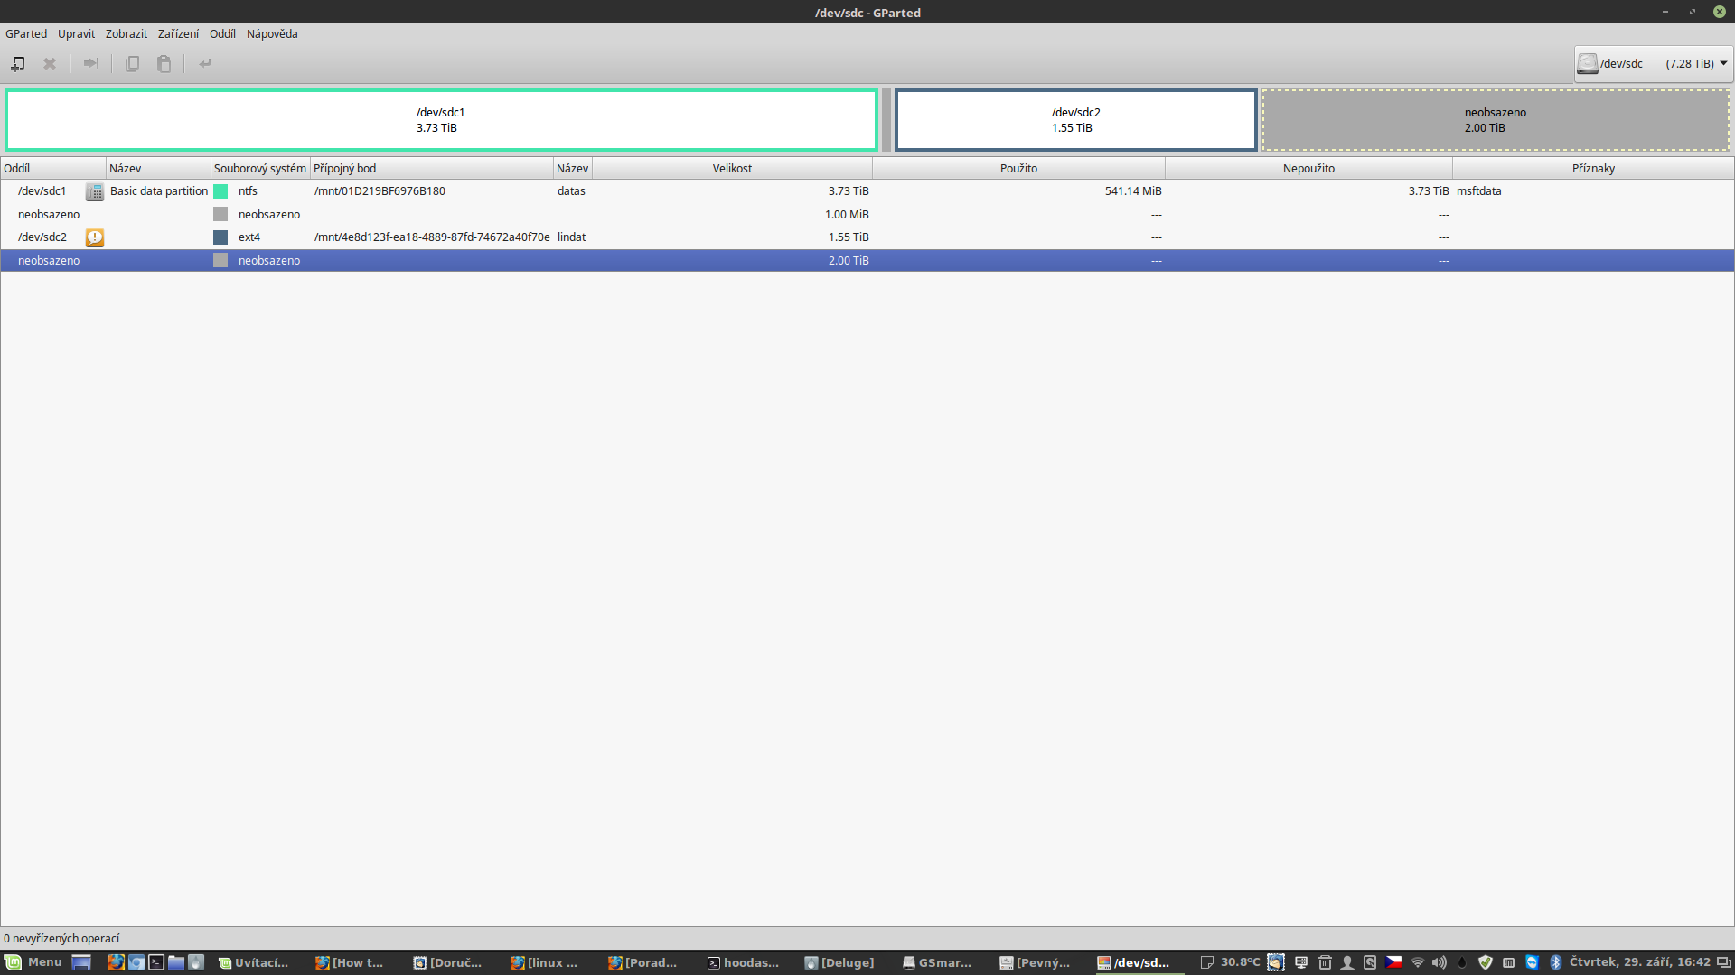Switch to the [linux ... taskbar window

545,962
